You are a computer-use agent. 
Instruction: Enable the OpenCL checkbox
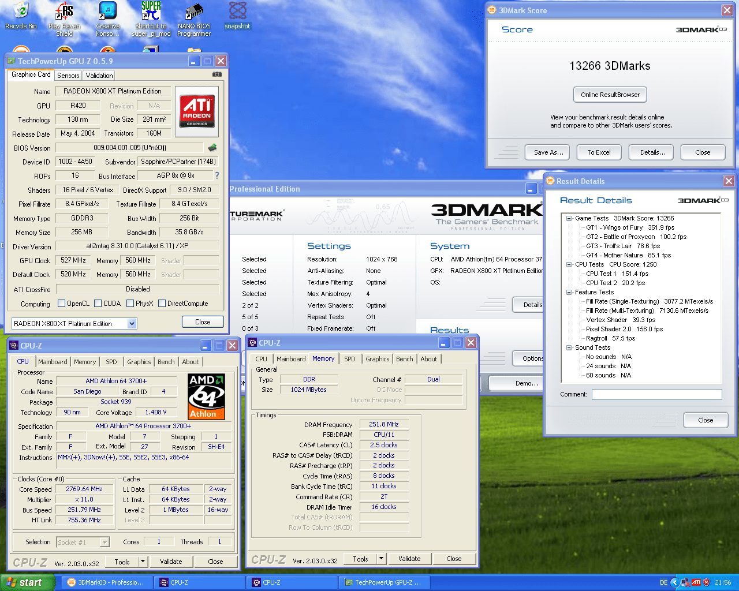tap(62, 304)
